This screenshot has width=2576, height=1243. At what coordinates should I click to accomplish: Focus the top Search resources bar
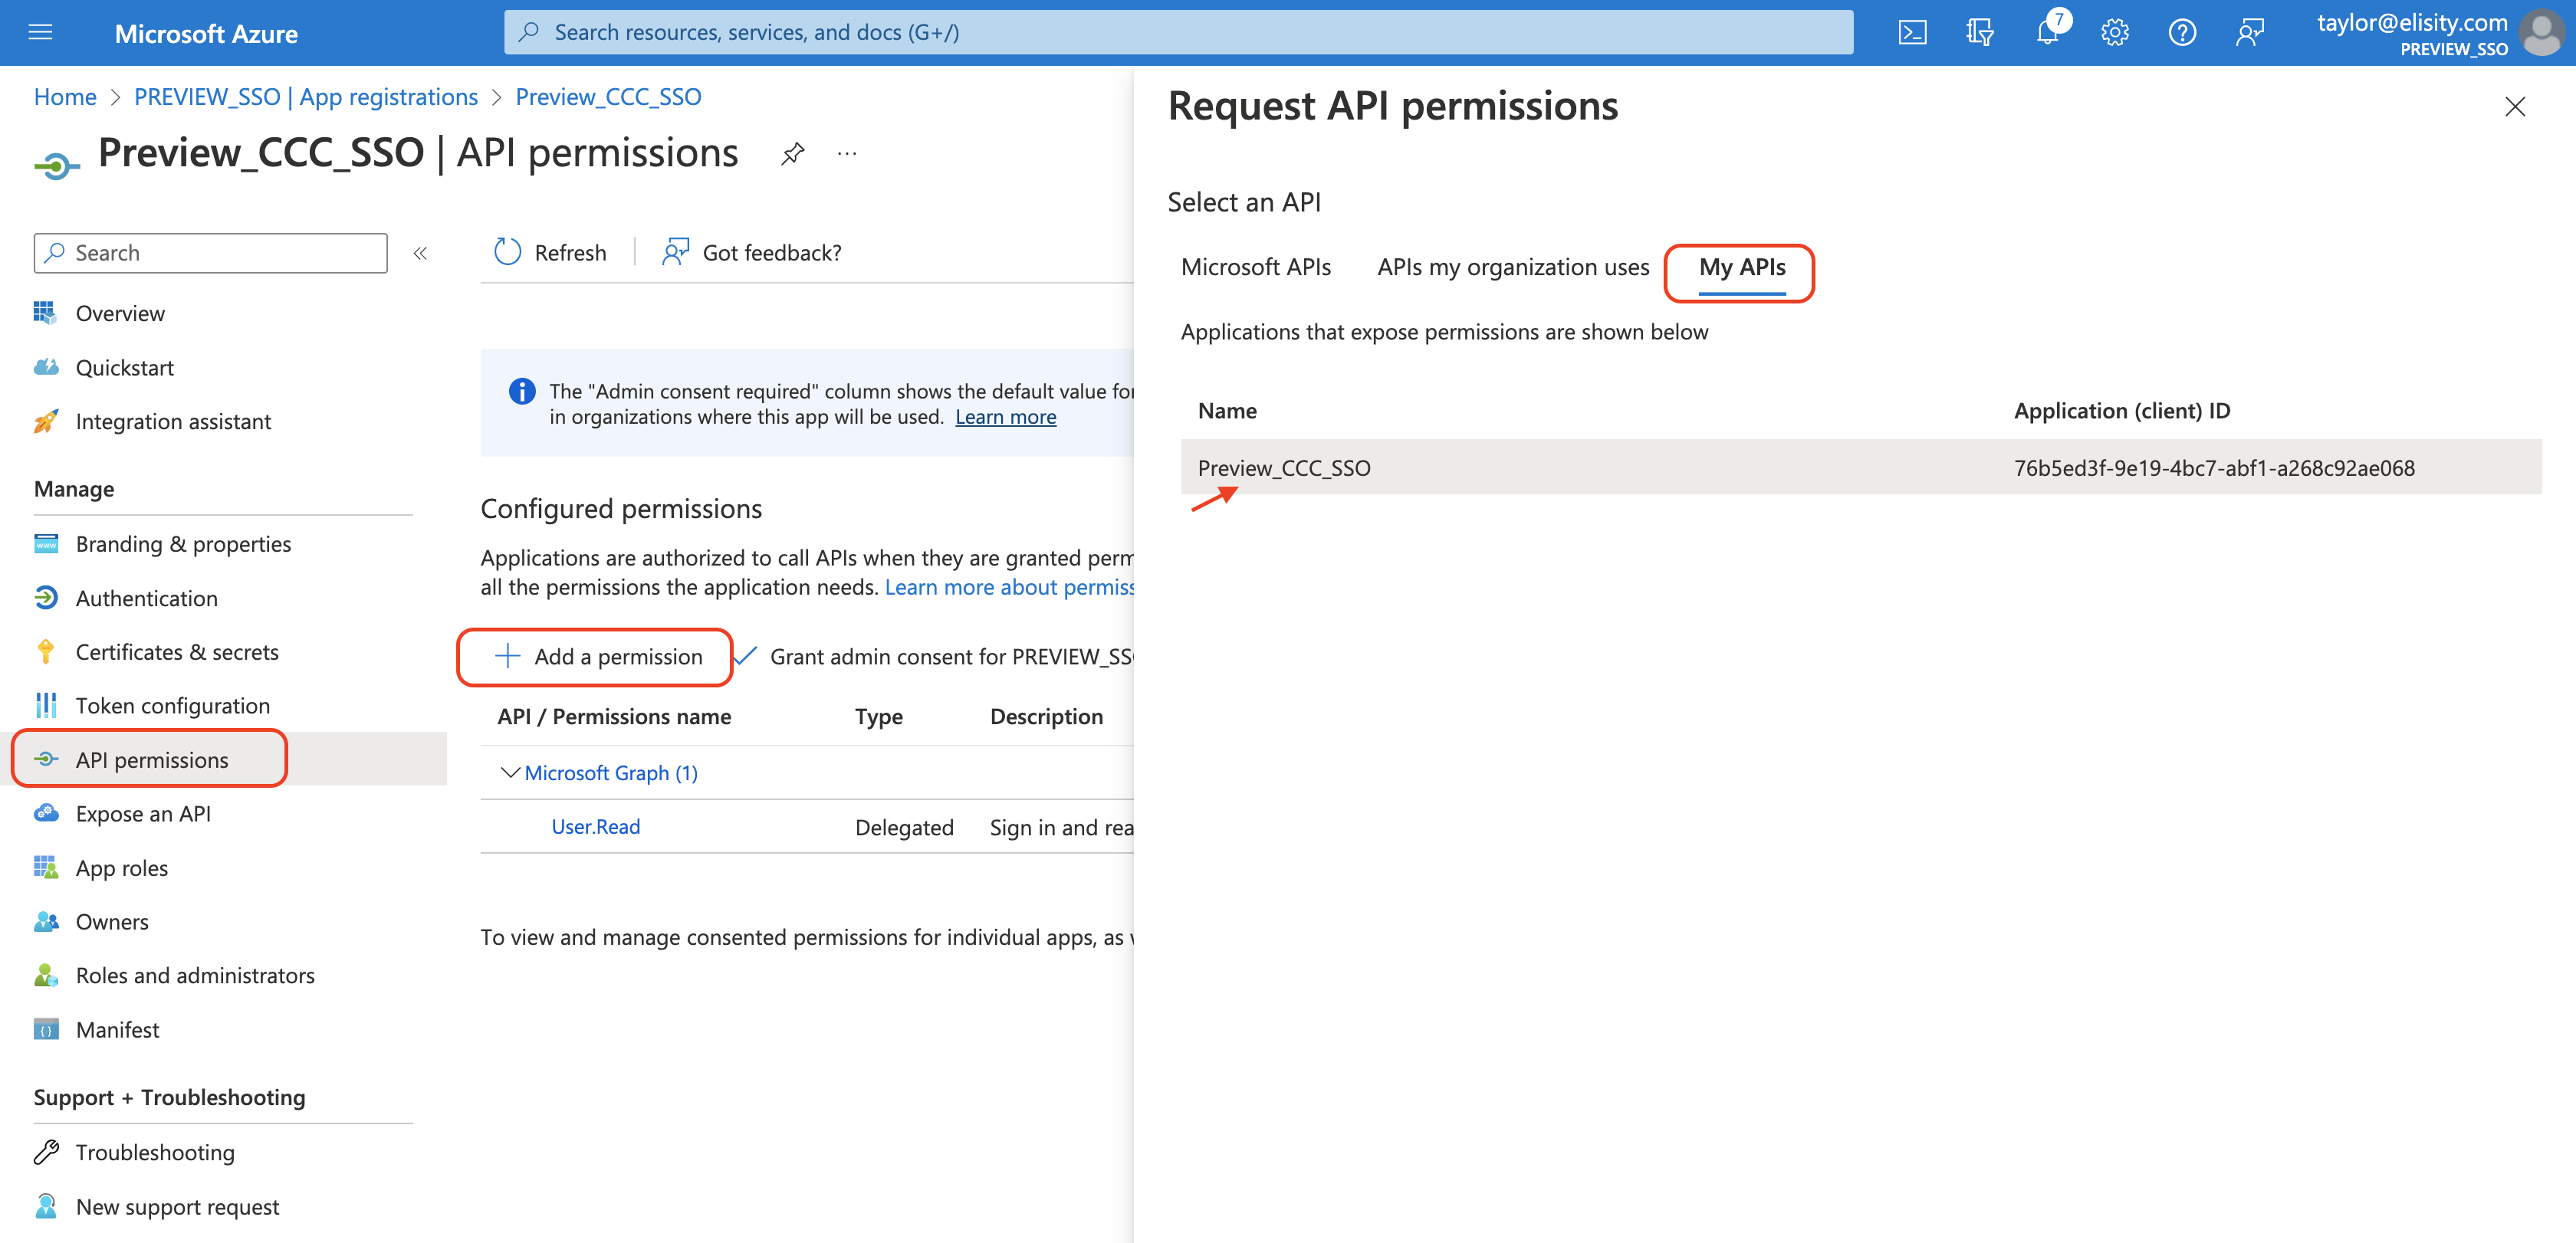click(x=1178, y=33)
